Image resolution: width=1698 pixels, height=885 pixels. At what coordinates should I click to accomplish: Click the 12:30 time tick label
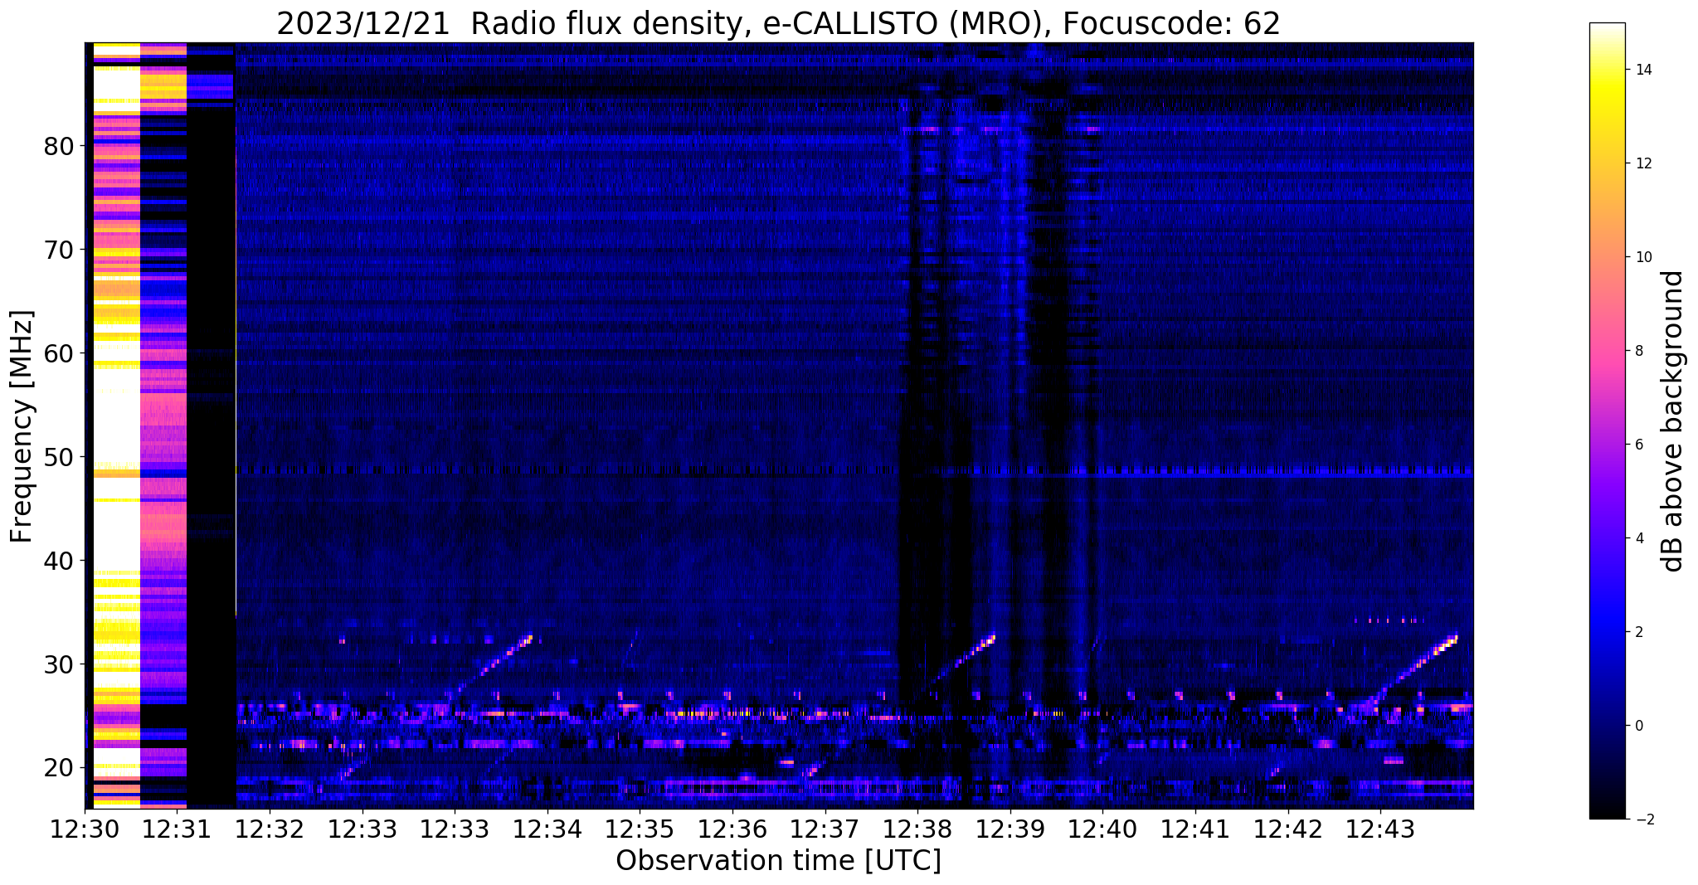pos(85,829)
